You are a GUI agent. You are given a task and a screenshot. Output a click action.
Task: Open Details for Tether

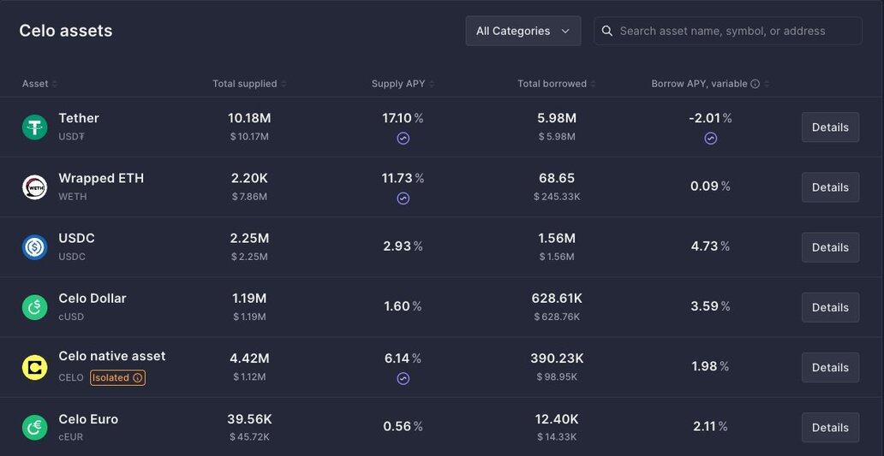tap(829, 127)
